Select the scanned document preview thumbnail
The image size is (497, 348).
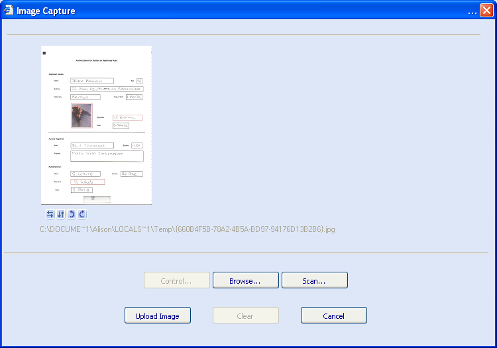coord(97,125)
